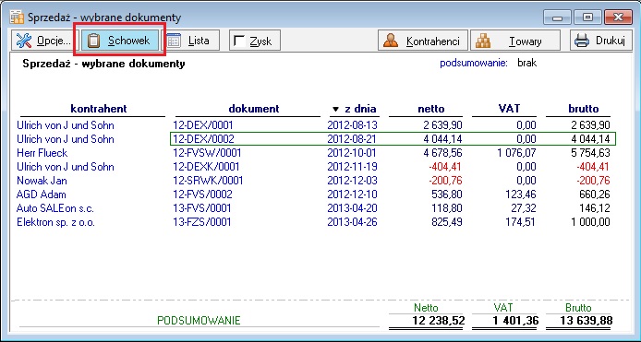The height and width of the screenshot is (342, 641).
Task: Click summary Netto total 12 238,52
Action: click(439, 321)
